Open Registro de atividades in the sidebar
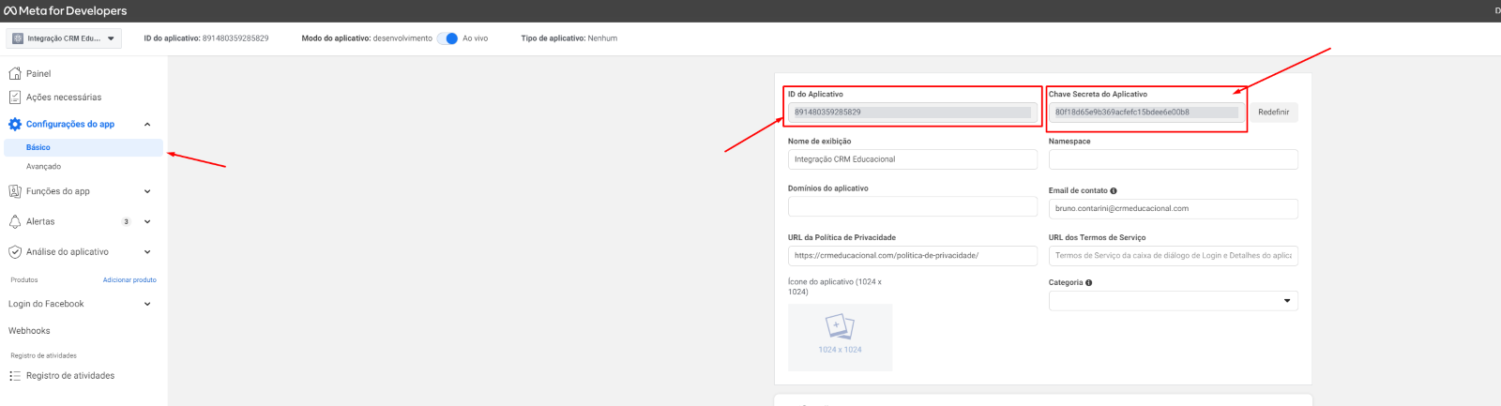Screen dimensions: 1501x406 (x=70, y=375)
